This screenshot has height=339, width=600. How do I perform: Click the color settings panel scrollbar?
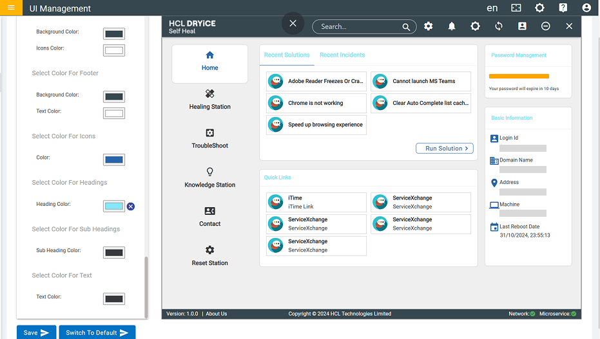(146, 287)
